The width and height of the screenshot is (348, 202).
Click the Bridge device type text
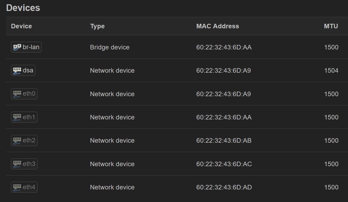pos(110,47)
